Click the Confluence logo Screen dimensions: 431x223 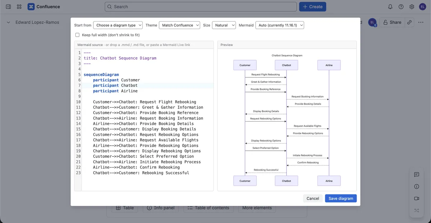point(44,6)
